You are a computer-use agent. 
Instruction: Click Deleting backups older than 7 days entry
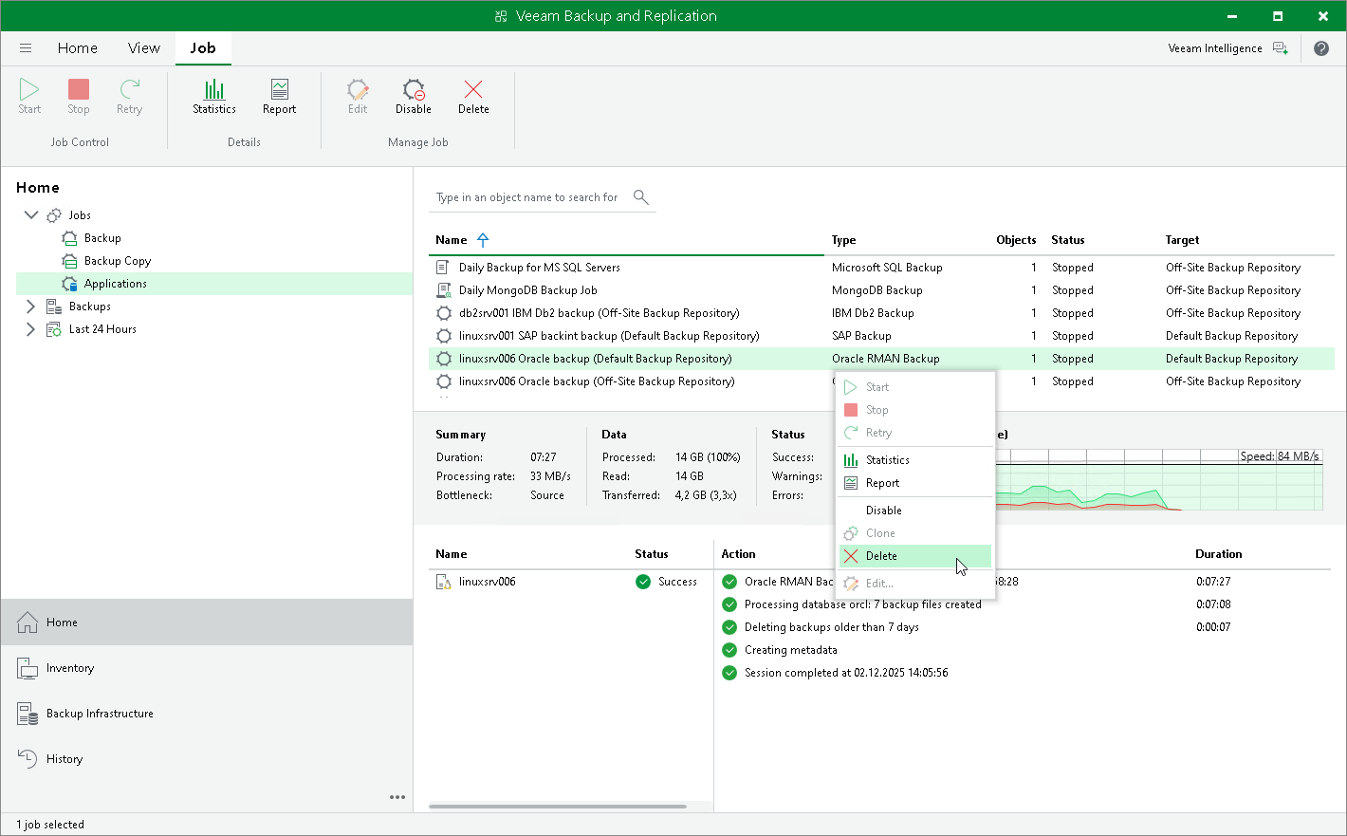[x=831, y=627]
